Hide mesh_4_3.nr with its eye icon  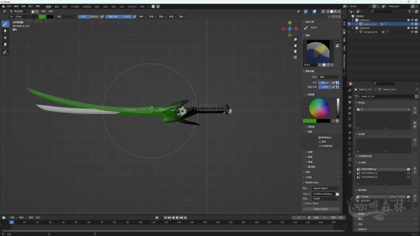pyautogui.click(x=412, y=24)
